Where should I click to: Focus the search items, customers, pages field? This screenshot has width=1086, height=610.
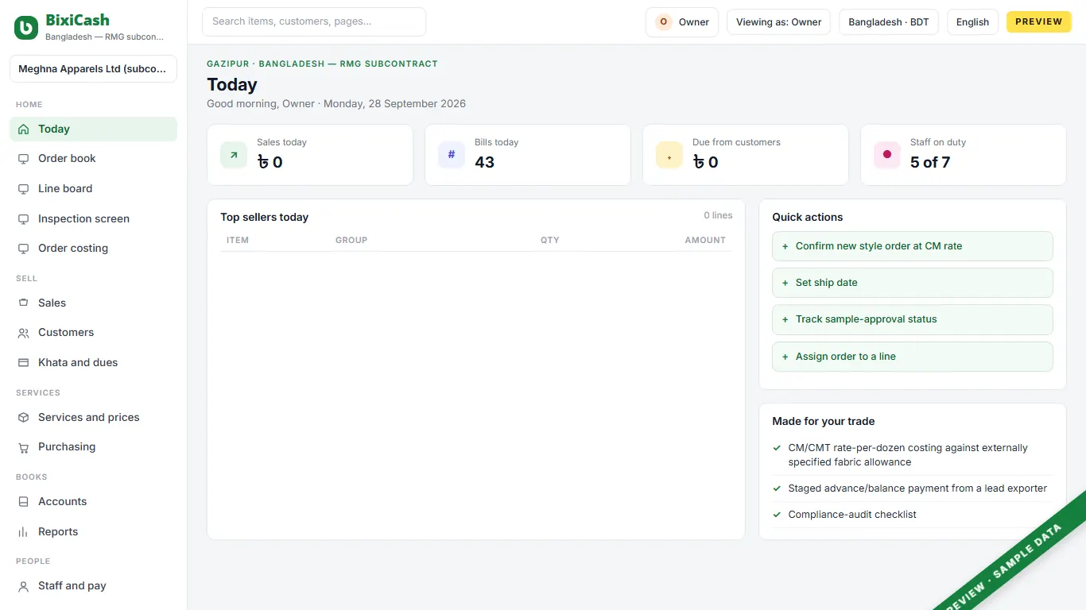coord(314,22)
